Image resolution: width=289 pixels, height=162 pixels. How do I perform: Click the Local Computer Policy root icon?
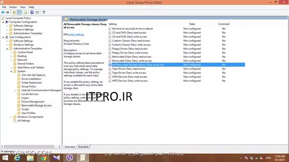coord(3,18)
